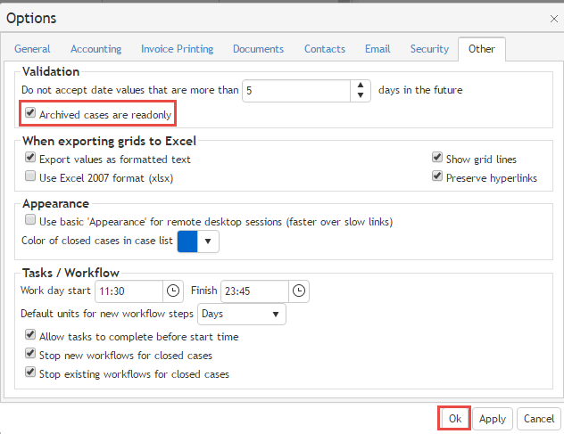Toggle Preserve hyperlinks checkbox
Viewport: 564px width, 434px height.
click(x=437, y=176)
